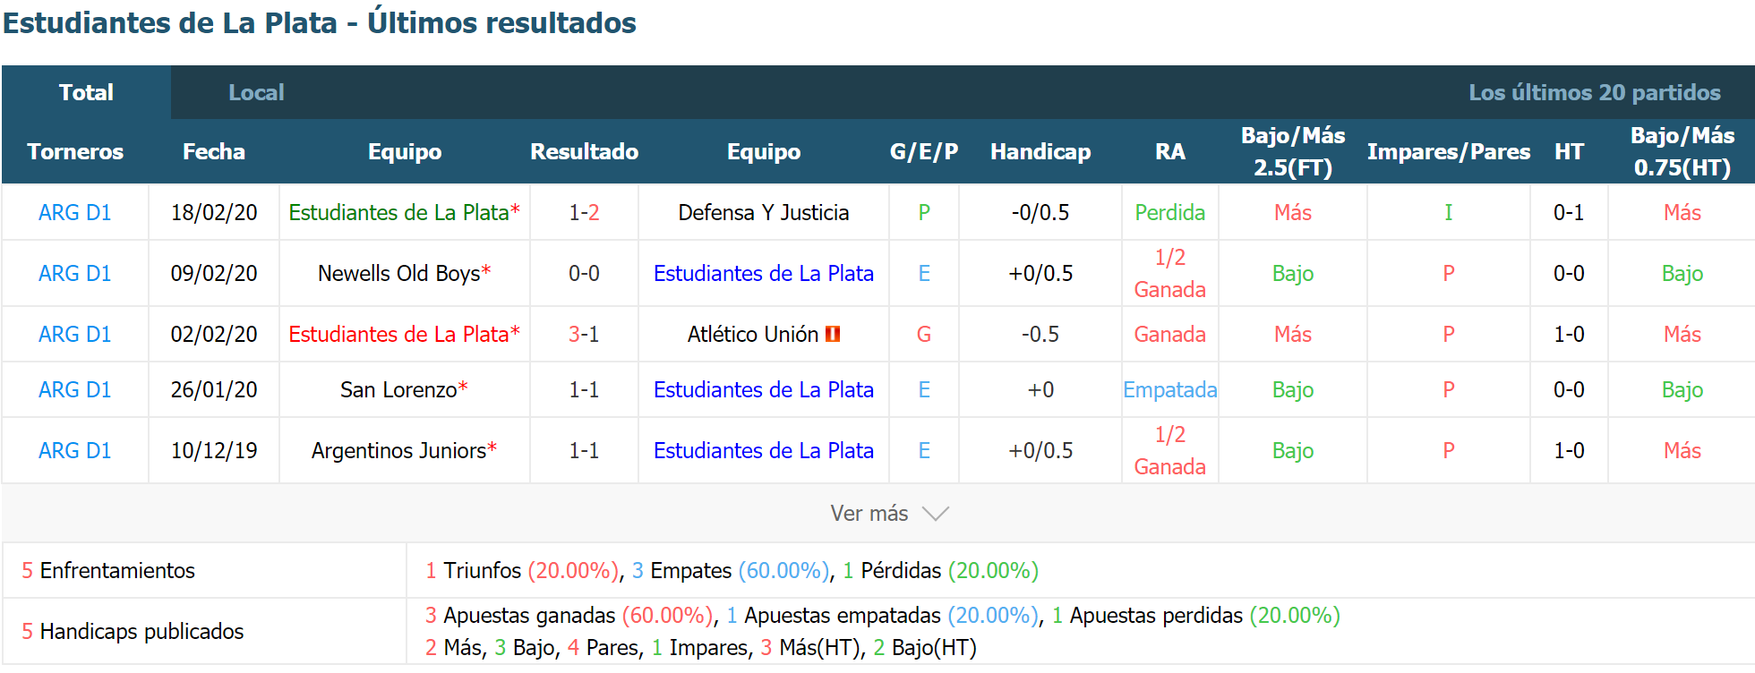The image size is (1755, 673).
Task: Open the 3-1 result of 02/02/20 match
Action: pos(584,335)
